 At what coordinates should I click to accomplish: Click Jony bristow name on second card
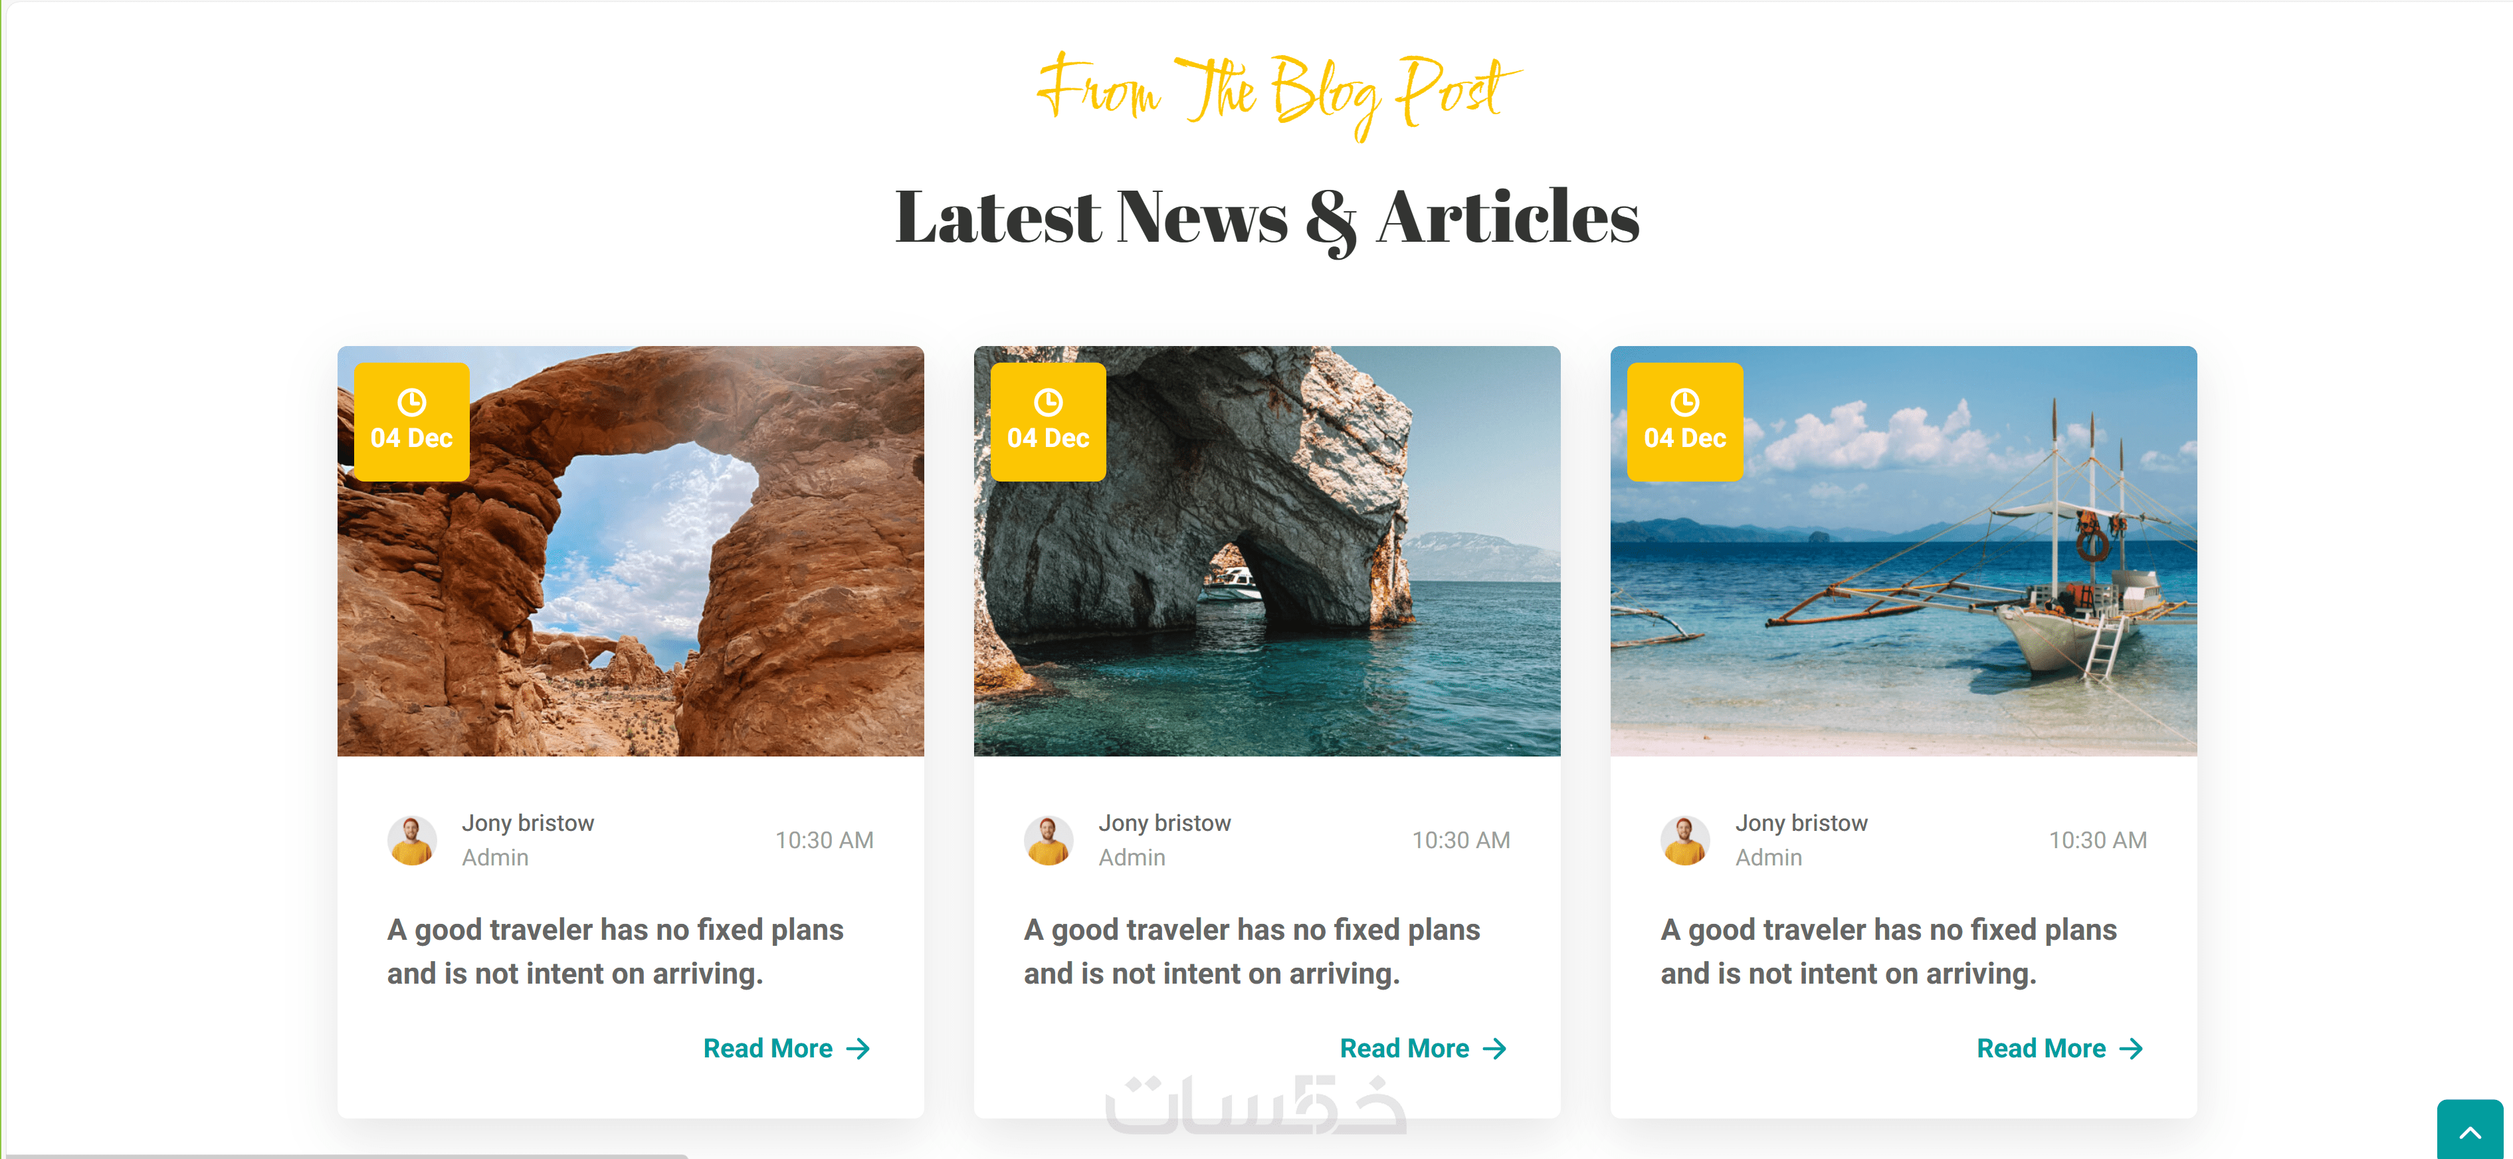click(1165, 824)
